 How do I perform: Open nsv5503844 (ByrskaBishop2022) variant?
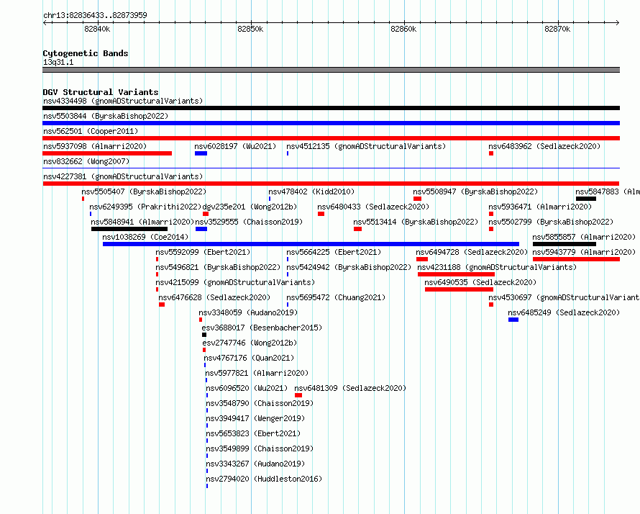[106, 116]
